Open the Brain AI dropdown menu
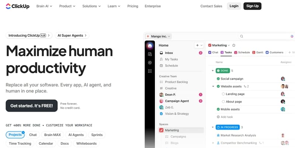This screenshot has width=295, height=148. (x=44, y=6)
